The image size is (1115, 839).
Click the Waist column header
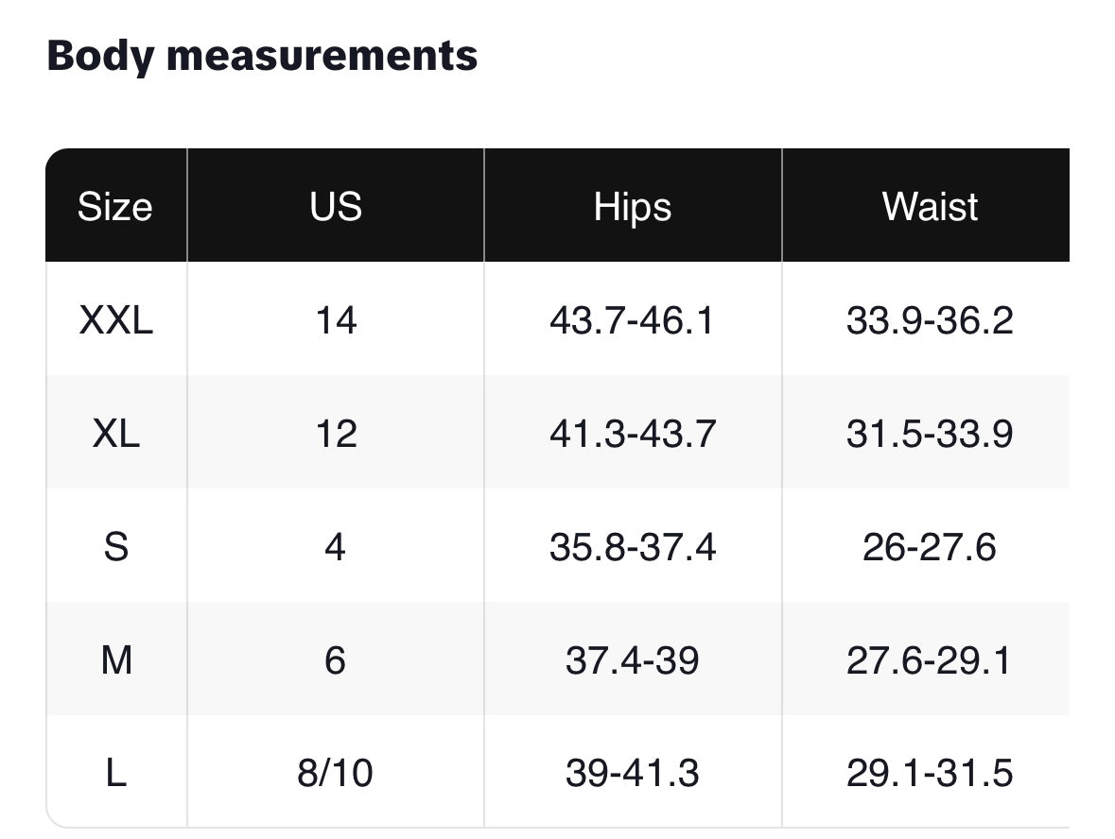[930, 206]
